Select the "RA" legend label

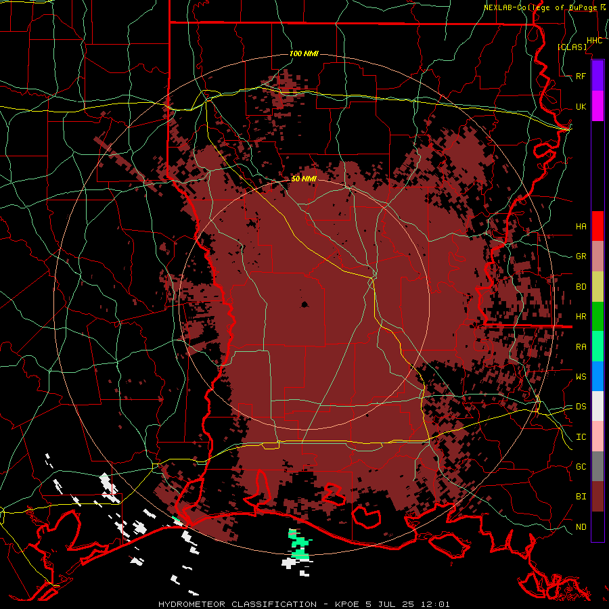pos(581,347)
